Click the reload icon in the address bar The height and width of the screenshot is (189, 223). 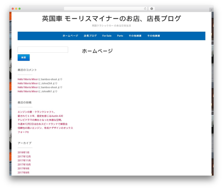tap(145, 8)
